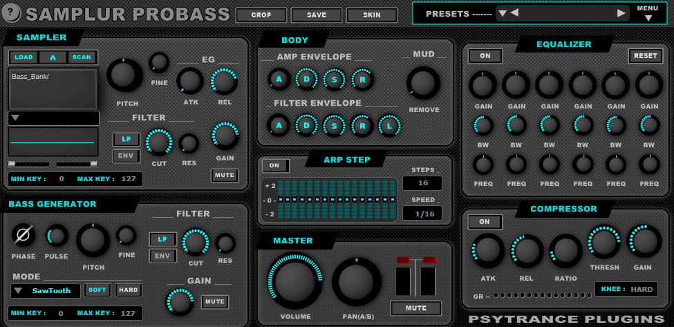Viewport: 674px width, 327px height.
Task: Click the Bass Generator PULSE knob
Action: 57,236
